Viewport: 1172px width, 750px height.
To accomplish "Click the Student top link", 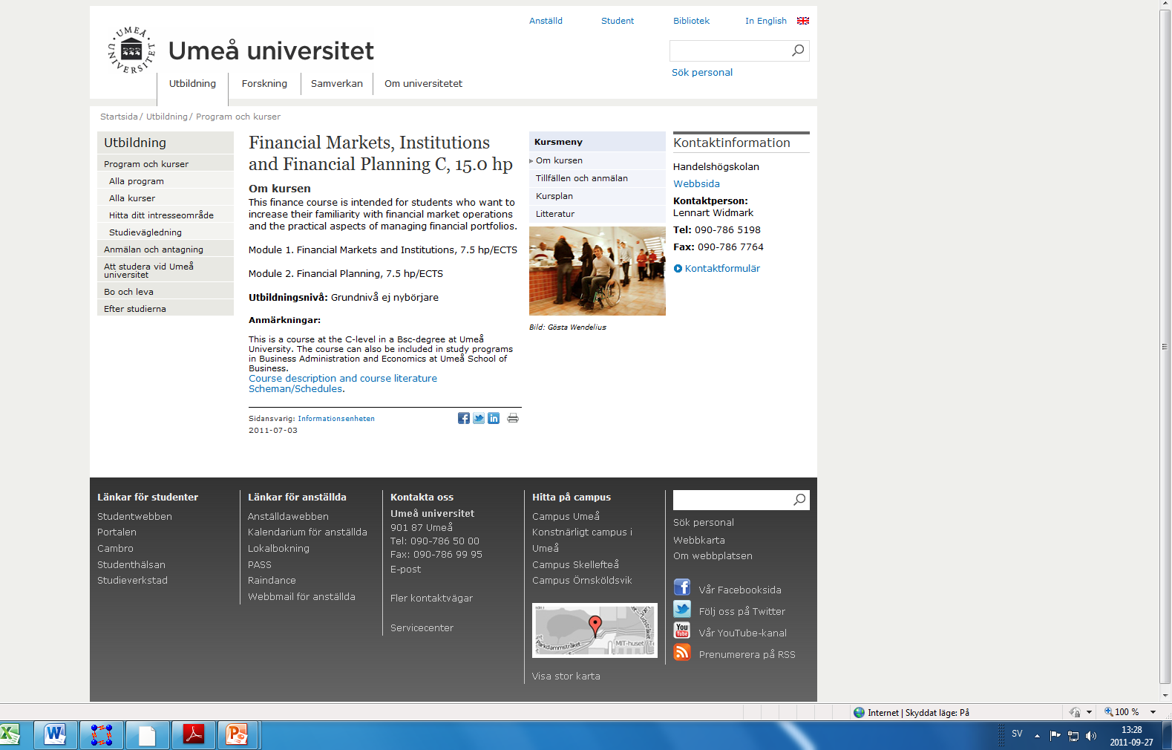I will click(x=618, y=21).
